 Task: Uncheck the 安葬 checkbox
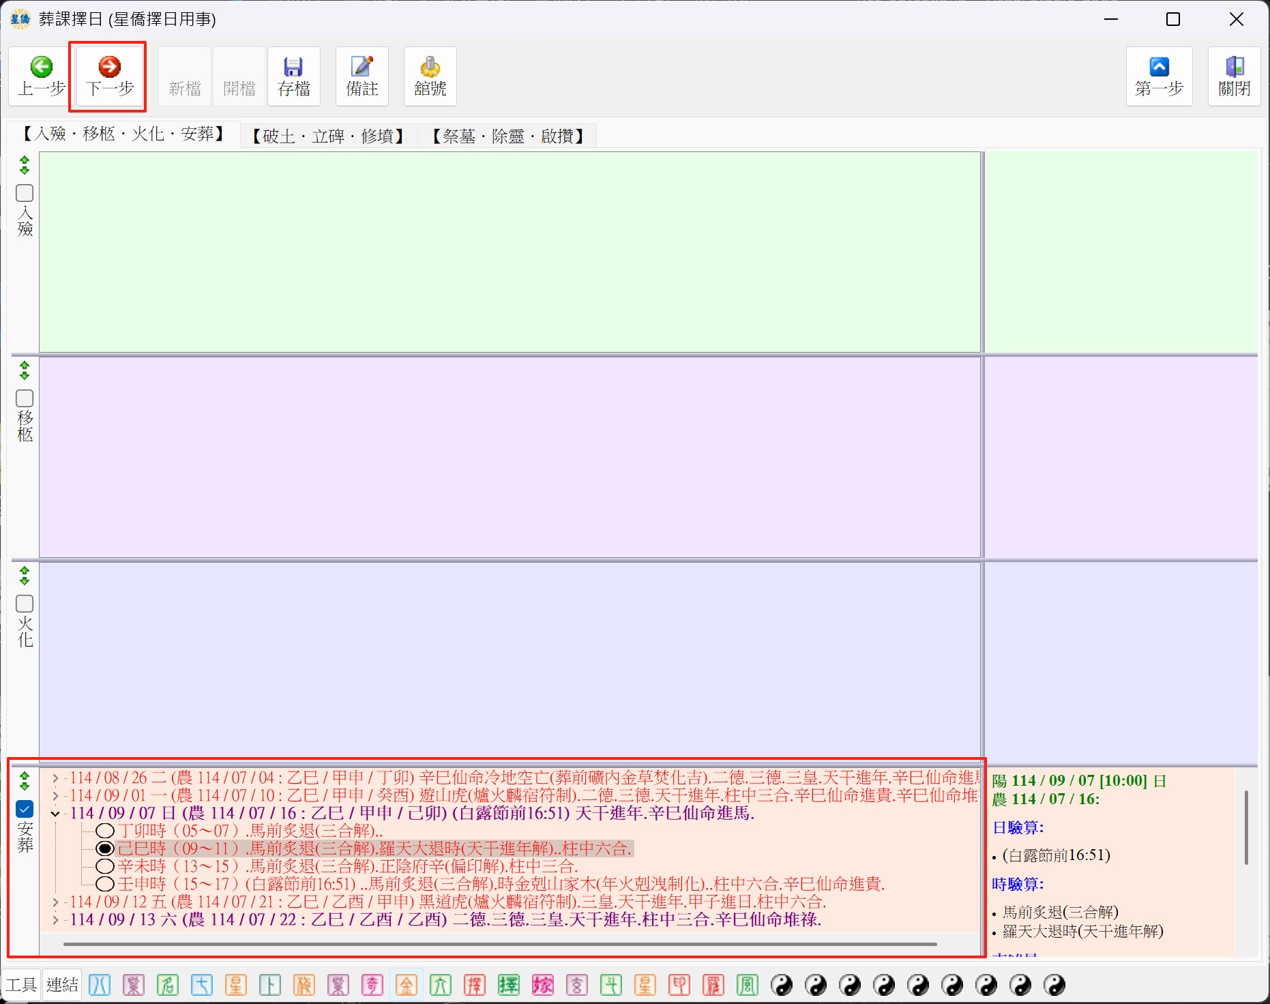[x=25, y=809]
